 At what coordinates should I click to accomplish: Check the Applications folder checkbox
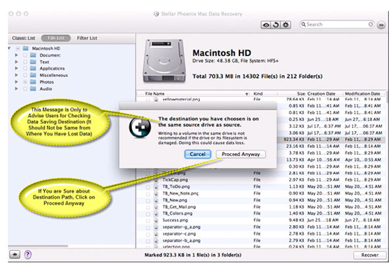pos(25,68)
